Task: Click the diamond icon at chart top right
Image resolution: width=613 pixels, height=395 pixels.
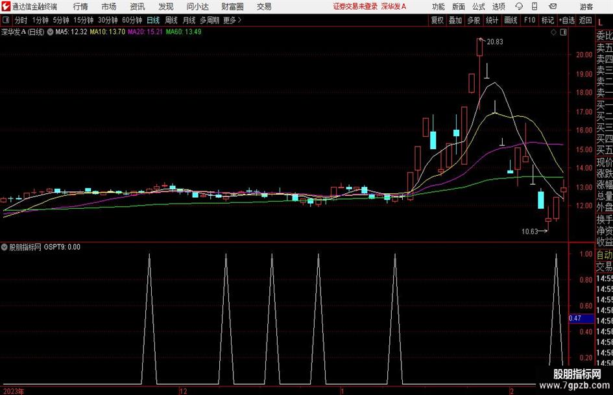Action: [x=553, y=32]
